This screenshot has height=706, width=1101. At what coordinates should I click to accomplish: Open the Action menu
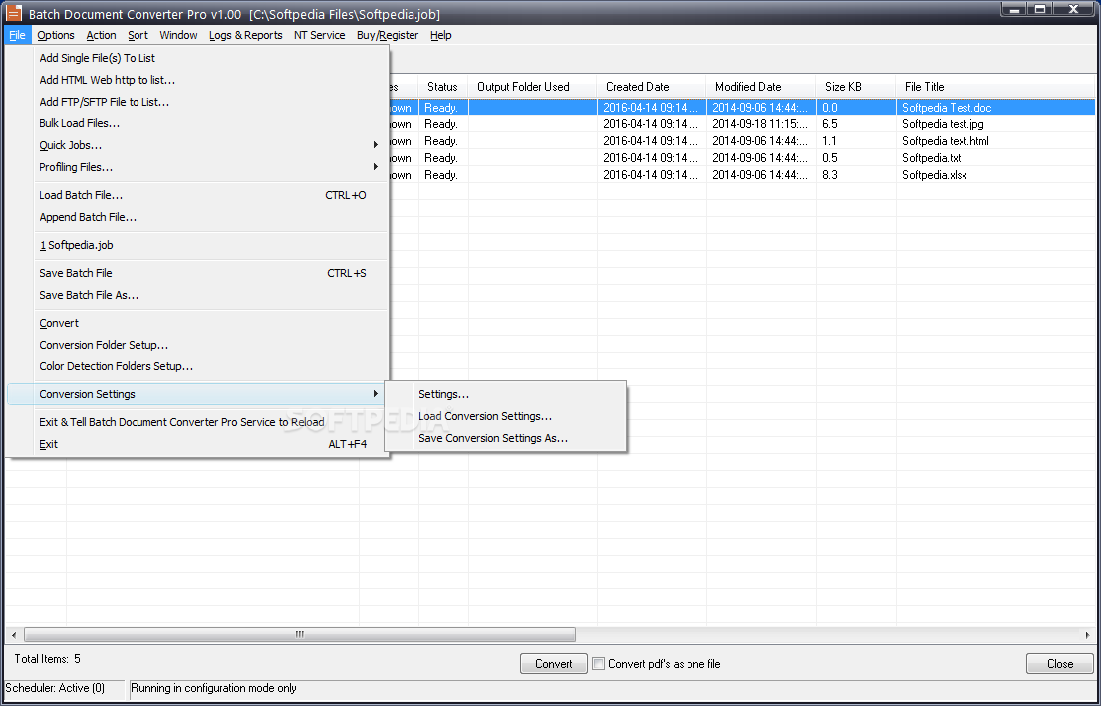[101, 35]
